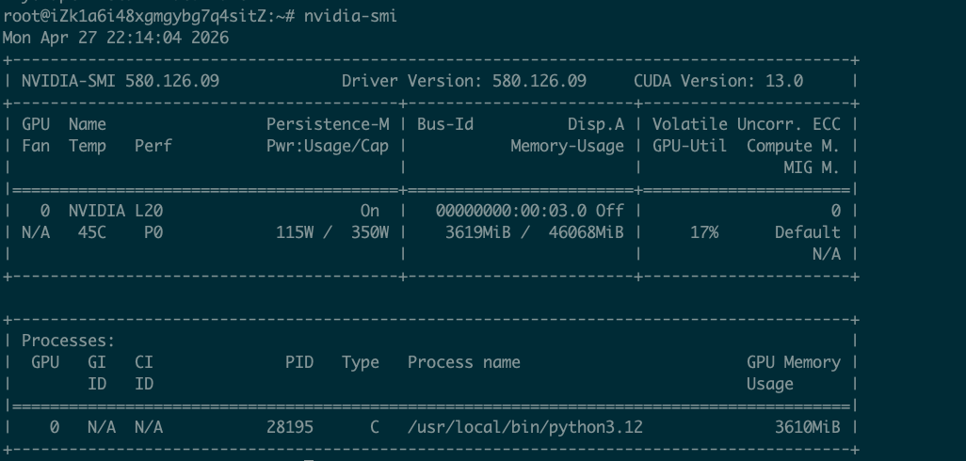Click GPU utilization value 17%
Screen dimensions: 966x461
(x=704, y=232)
